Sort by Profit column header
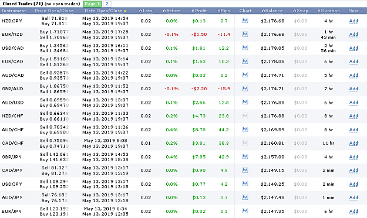The height and width of the screenshot is (218, 367). (x=201, y=11)
